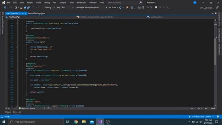Open the Debug configuration dropdown
Screen dimensions: 222x125
[50, 8]
